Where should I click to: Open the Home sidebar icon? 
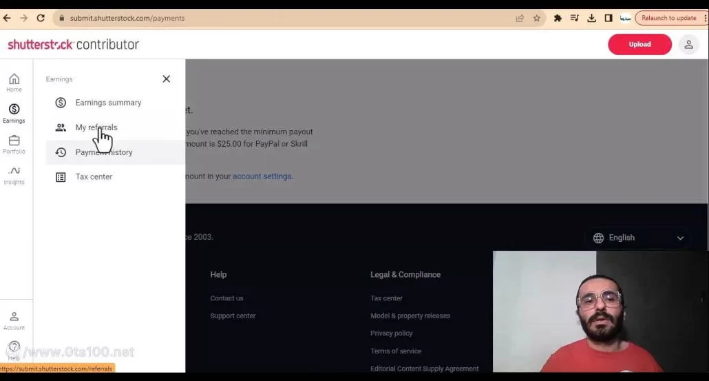click(14, 82)
